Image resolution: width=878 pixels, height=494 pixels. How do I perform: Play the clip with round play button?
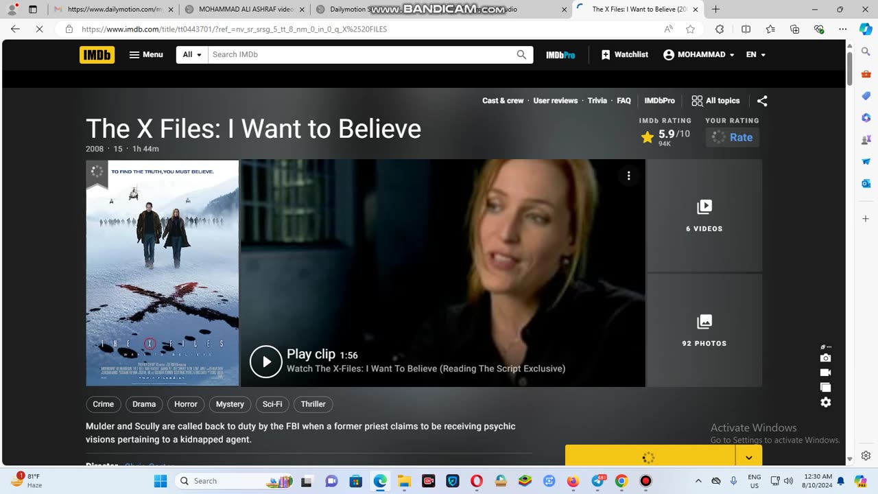[266, 362]
